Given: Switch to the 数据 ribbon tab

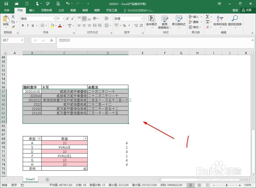Looking at the screenshot, I should click(x=73, y=10).
